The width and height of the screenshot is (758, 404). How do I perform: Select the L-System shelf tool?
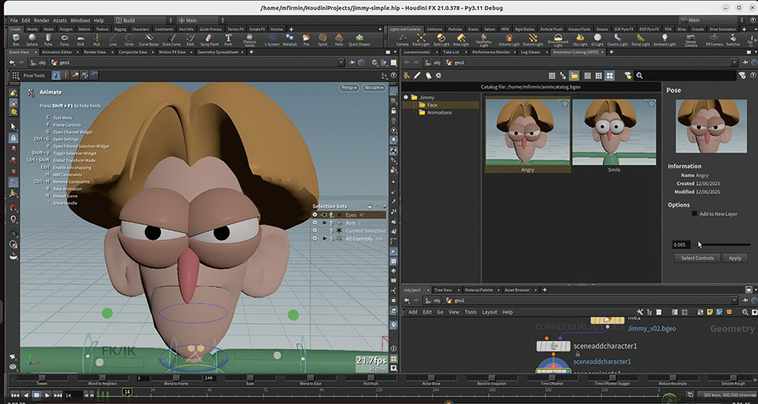click(x=271, y=39)
